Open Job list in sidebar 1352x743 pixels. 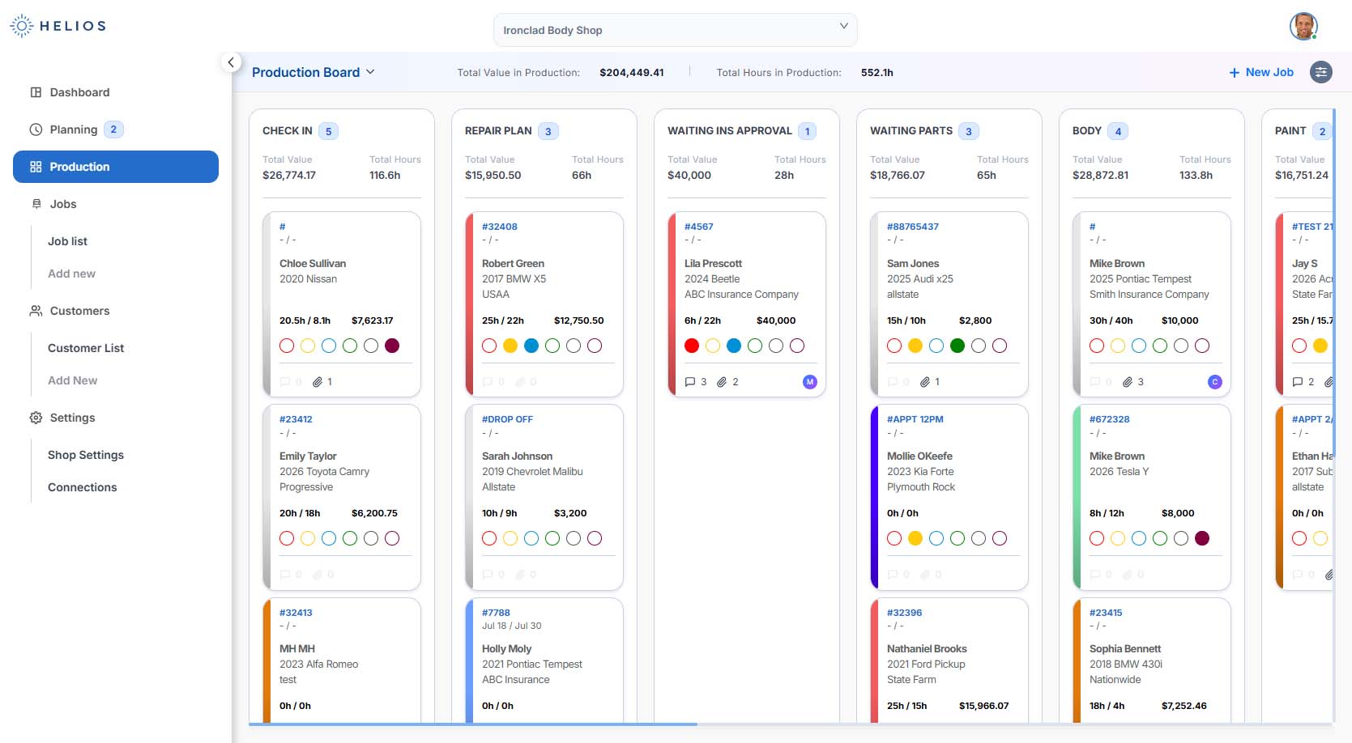(67, 241)
